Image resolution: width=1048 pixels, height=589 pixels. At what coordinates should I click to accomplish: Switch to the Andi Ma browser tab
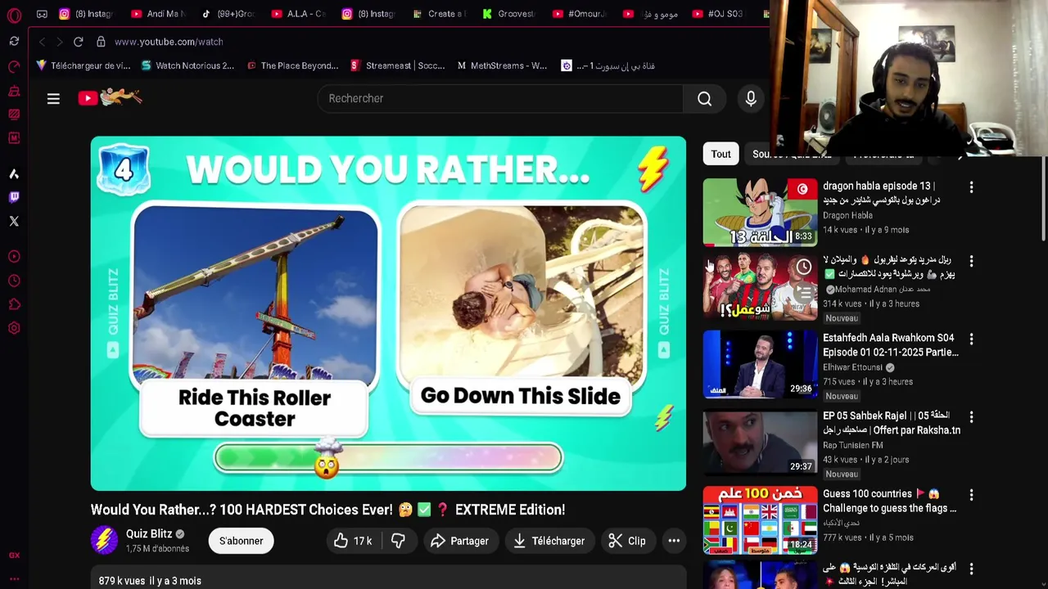[x=160, y=14]
